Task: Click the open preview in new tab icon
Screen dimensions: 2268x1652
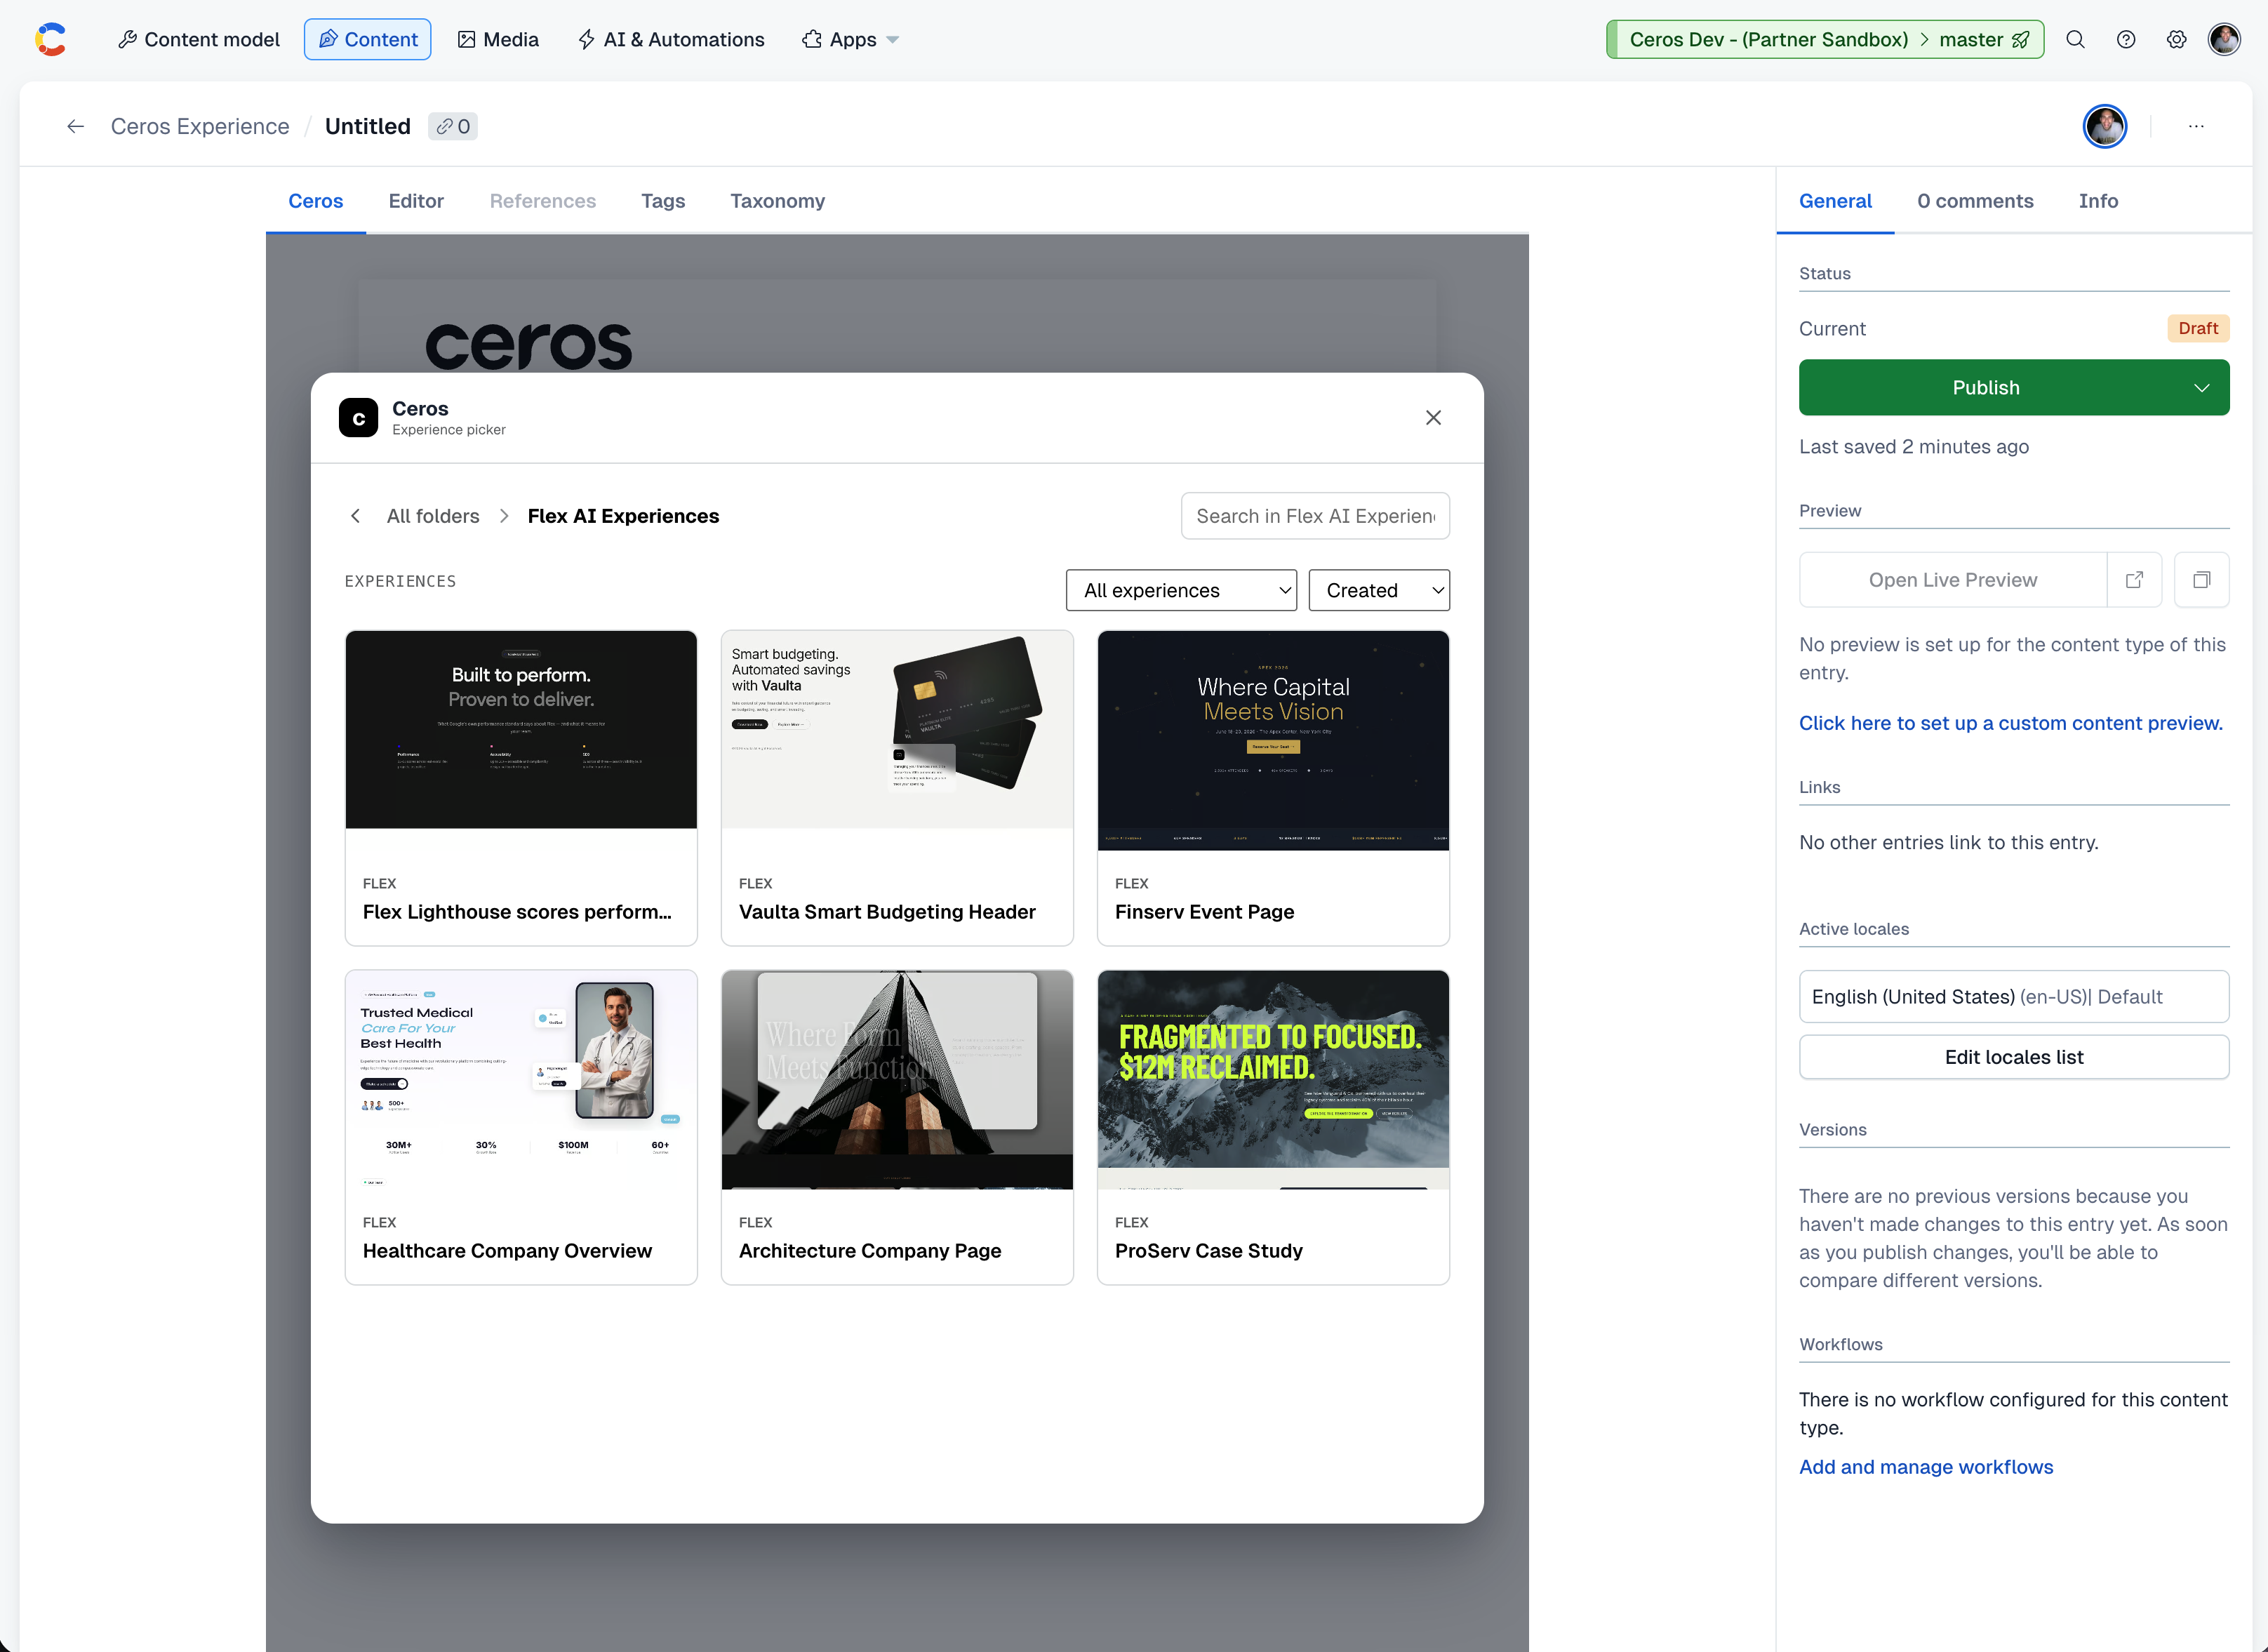Action: (x=2134, y=580)
